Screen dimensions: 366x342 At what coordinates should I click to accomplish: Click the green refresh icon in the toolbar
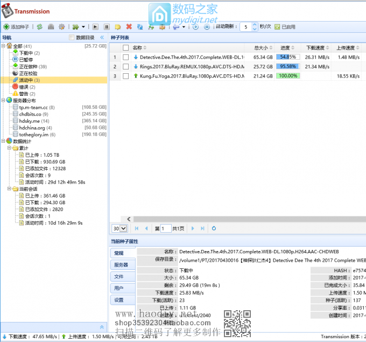pos(39,26)
